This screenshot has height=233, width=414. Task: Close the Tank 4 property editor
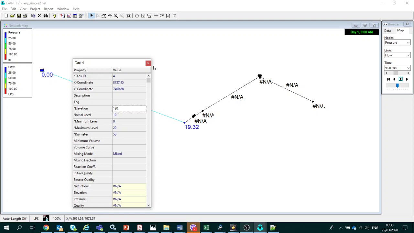(148, 63)
